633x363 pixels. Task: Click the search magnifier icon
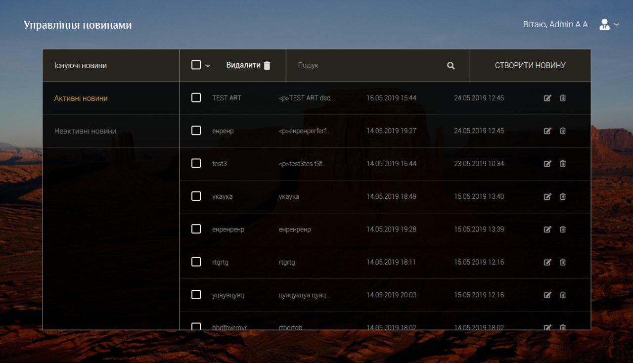451,65
